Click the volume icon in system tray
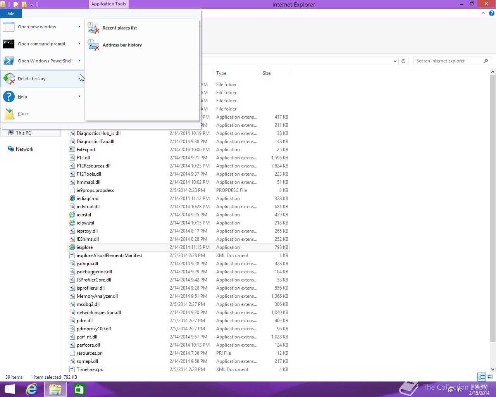The height and width of the screenshot is (397, 496). click(x=460, y=390)
